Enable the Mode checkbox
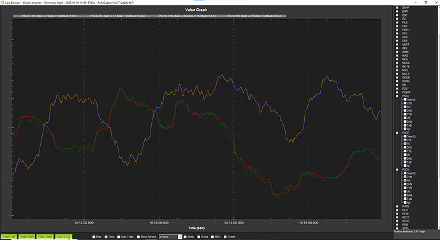 point(185,237)
